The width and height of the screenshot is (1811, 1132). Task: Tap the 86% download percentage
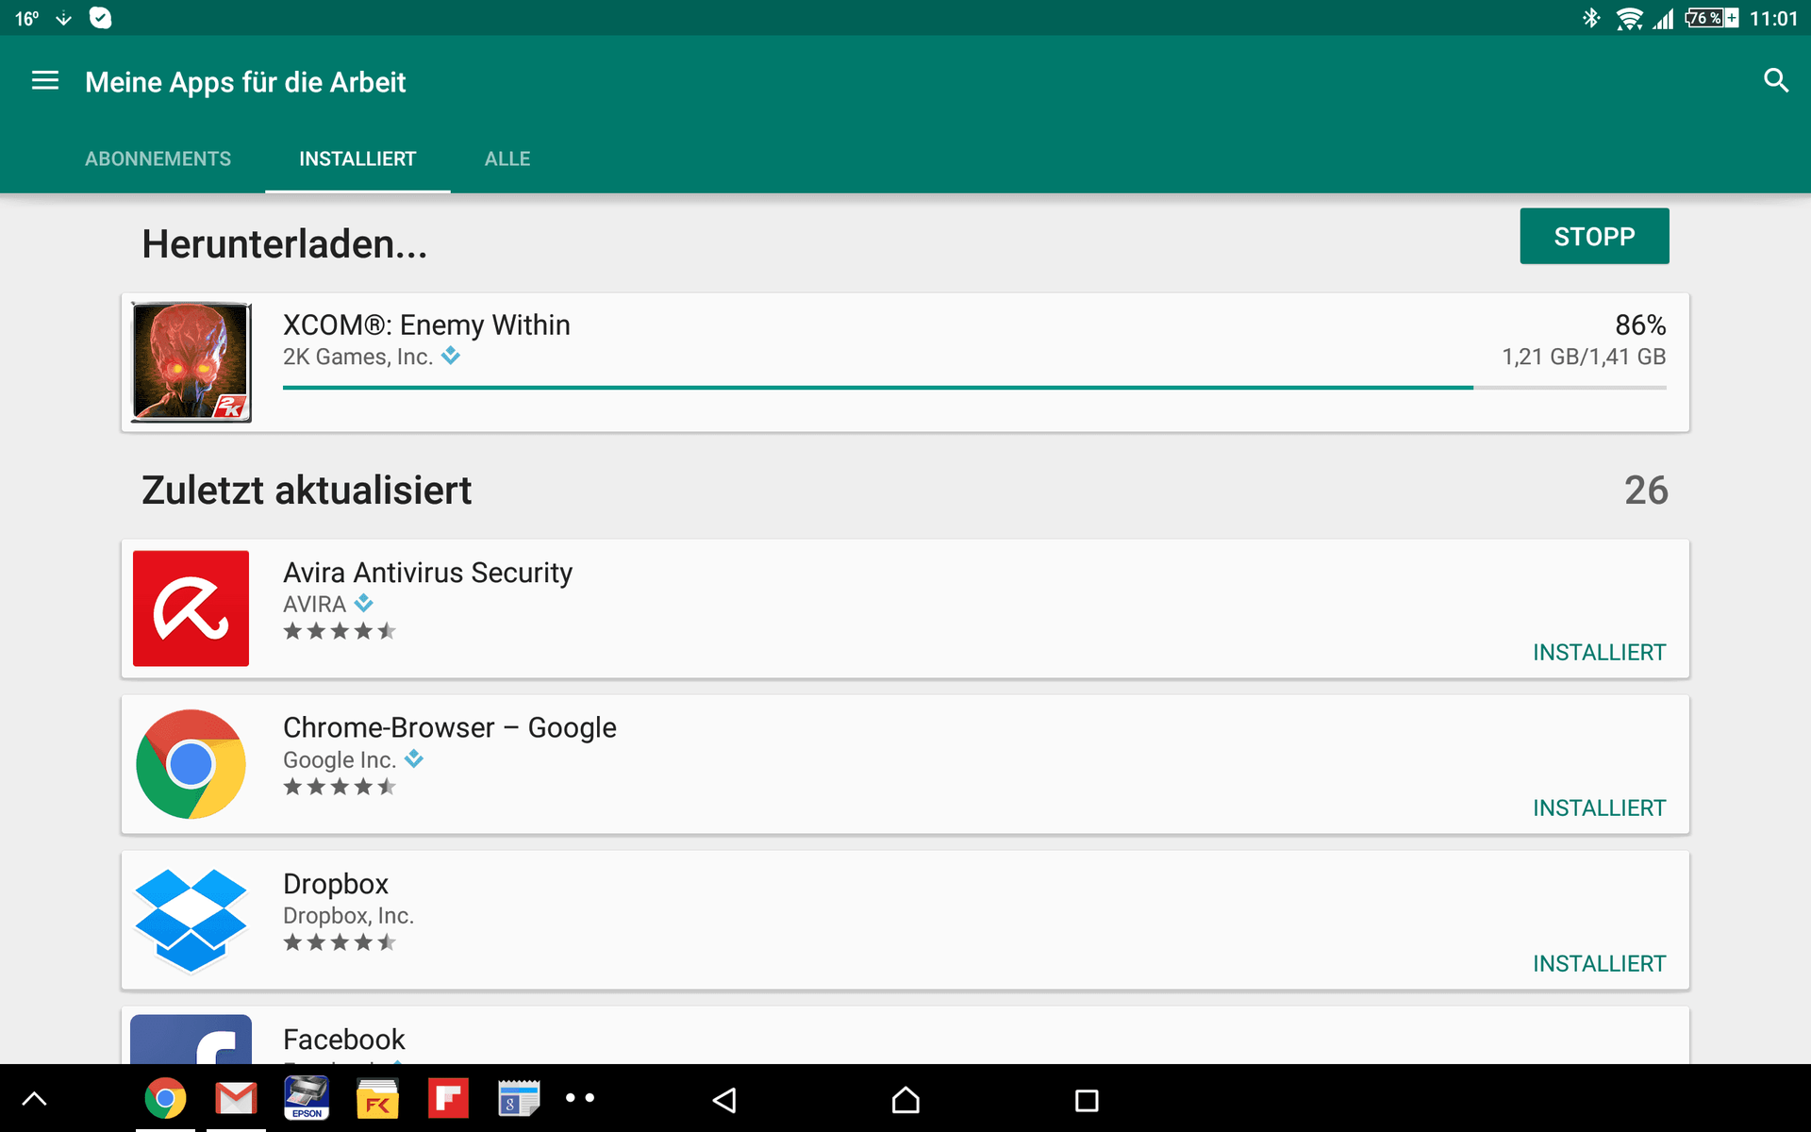[1640, 325]
